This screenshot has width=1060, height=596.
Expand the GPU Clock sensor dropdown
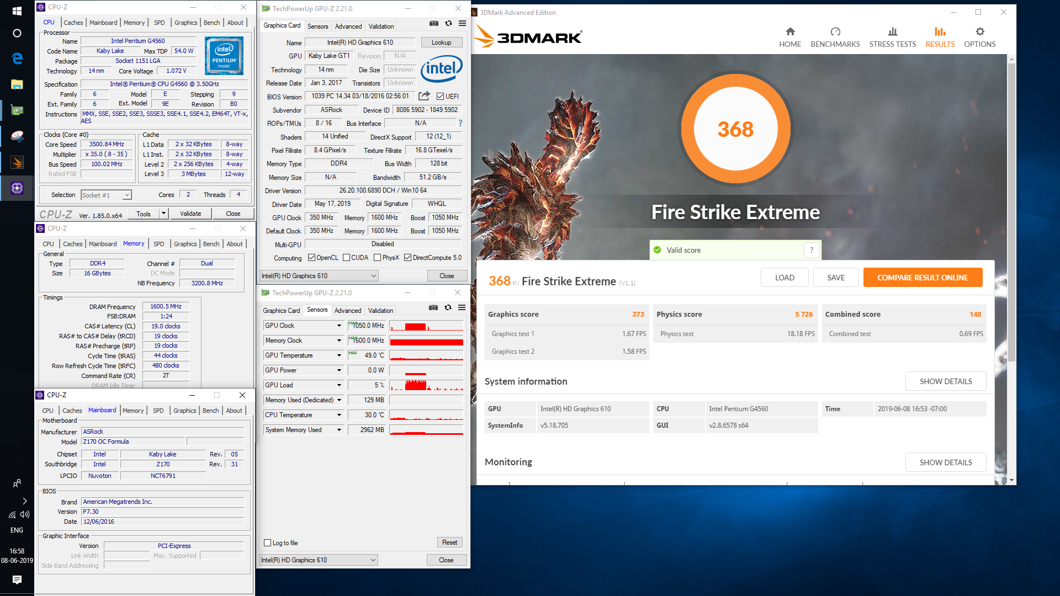click(339, 326)
